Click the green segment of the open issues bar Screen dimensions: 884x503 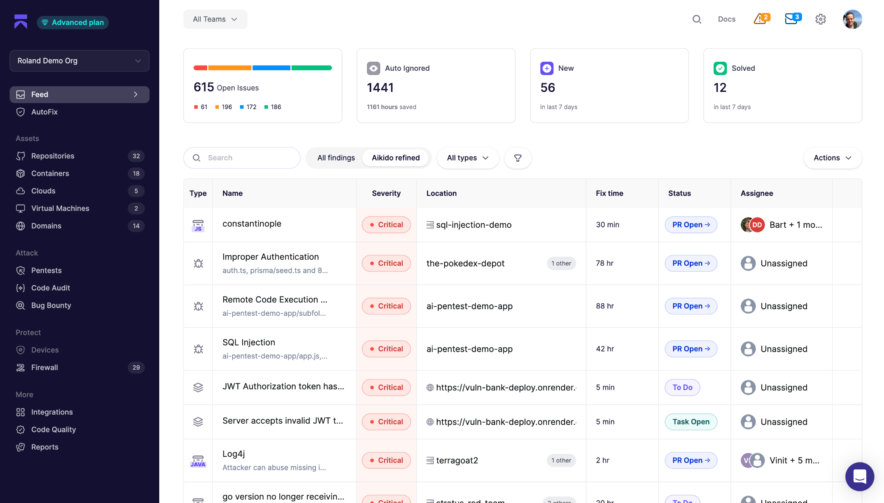[312, 68]
